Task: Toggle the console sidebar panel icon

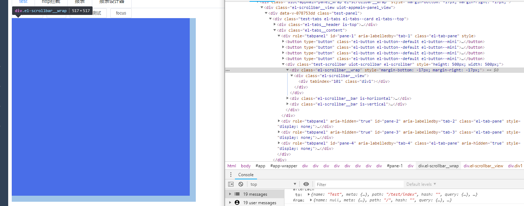Action: point(231,184)
